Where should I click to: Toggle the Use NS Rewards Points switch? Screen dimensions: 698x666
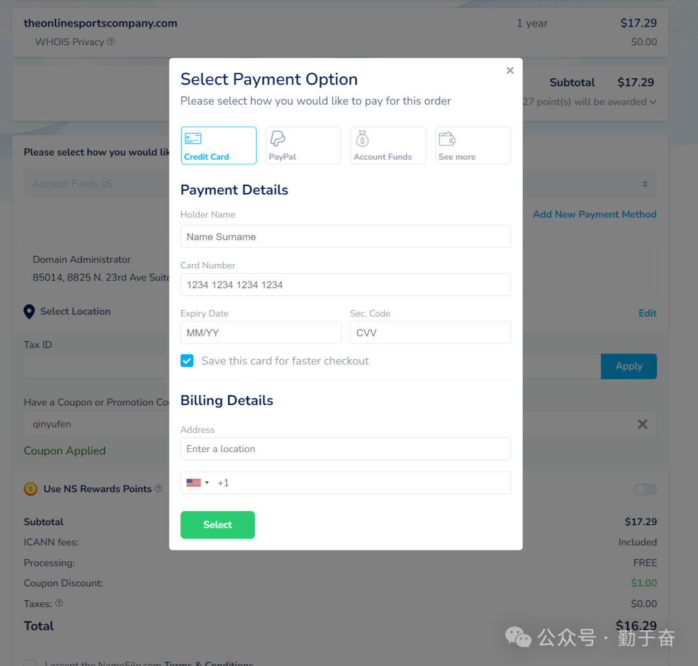645,490
